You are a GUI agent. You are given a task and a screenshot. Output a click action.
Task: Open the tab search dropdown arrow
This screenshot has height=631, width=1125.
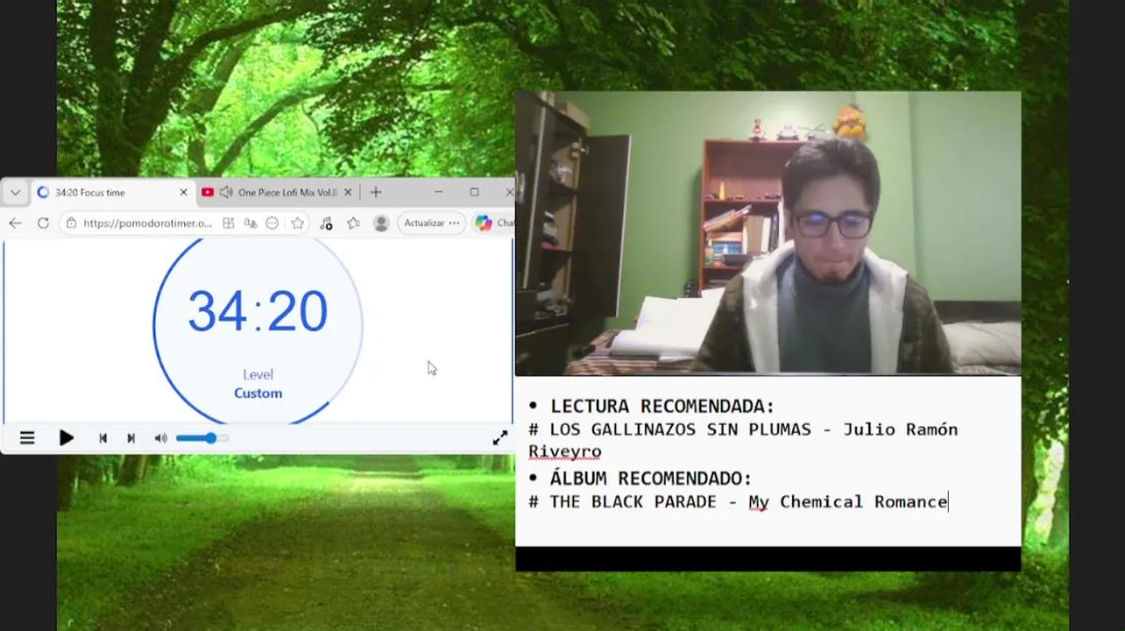click(15, 193)
